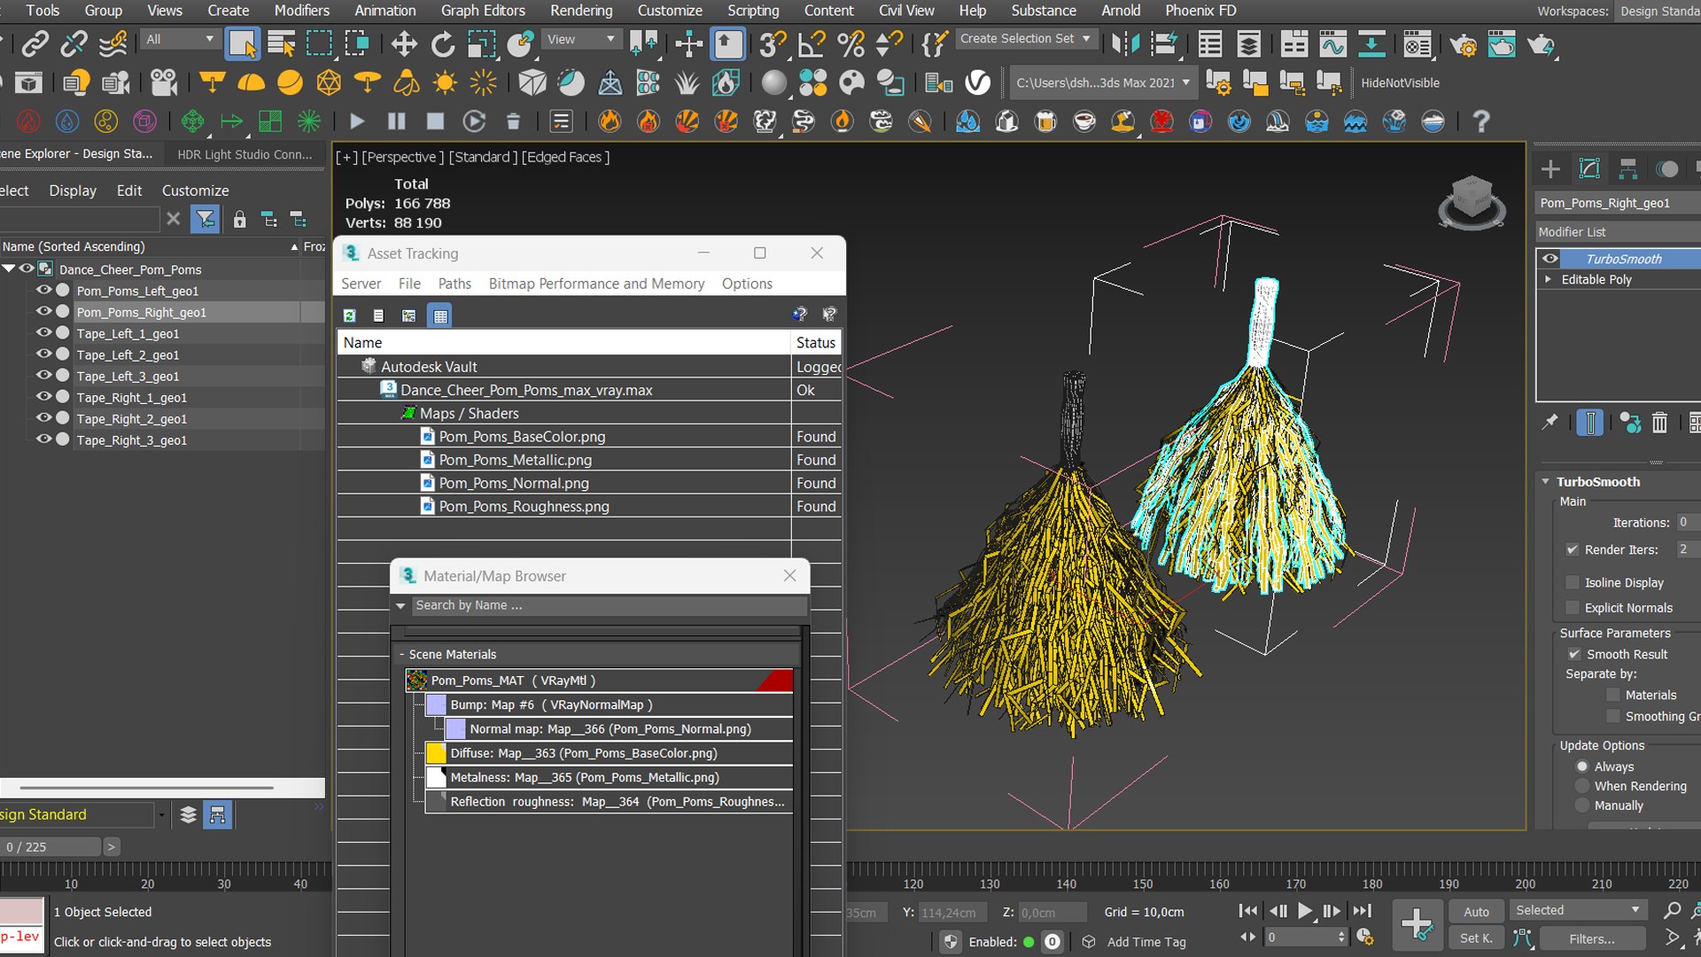Open the Modify panel tab icon
The width and height of the screenshot is (1701, 957).
[1589, 168]
